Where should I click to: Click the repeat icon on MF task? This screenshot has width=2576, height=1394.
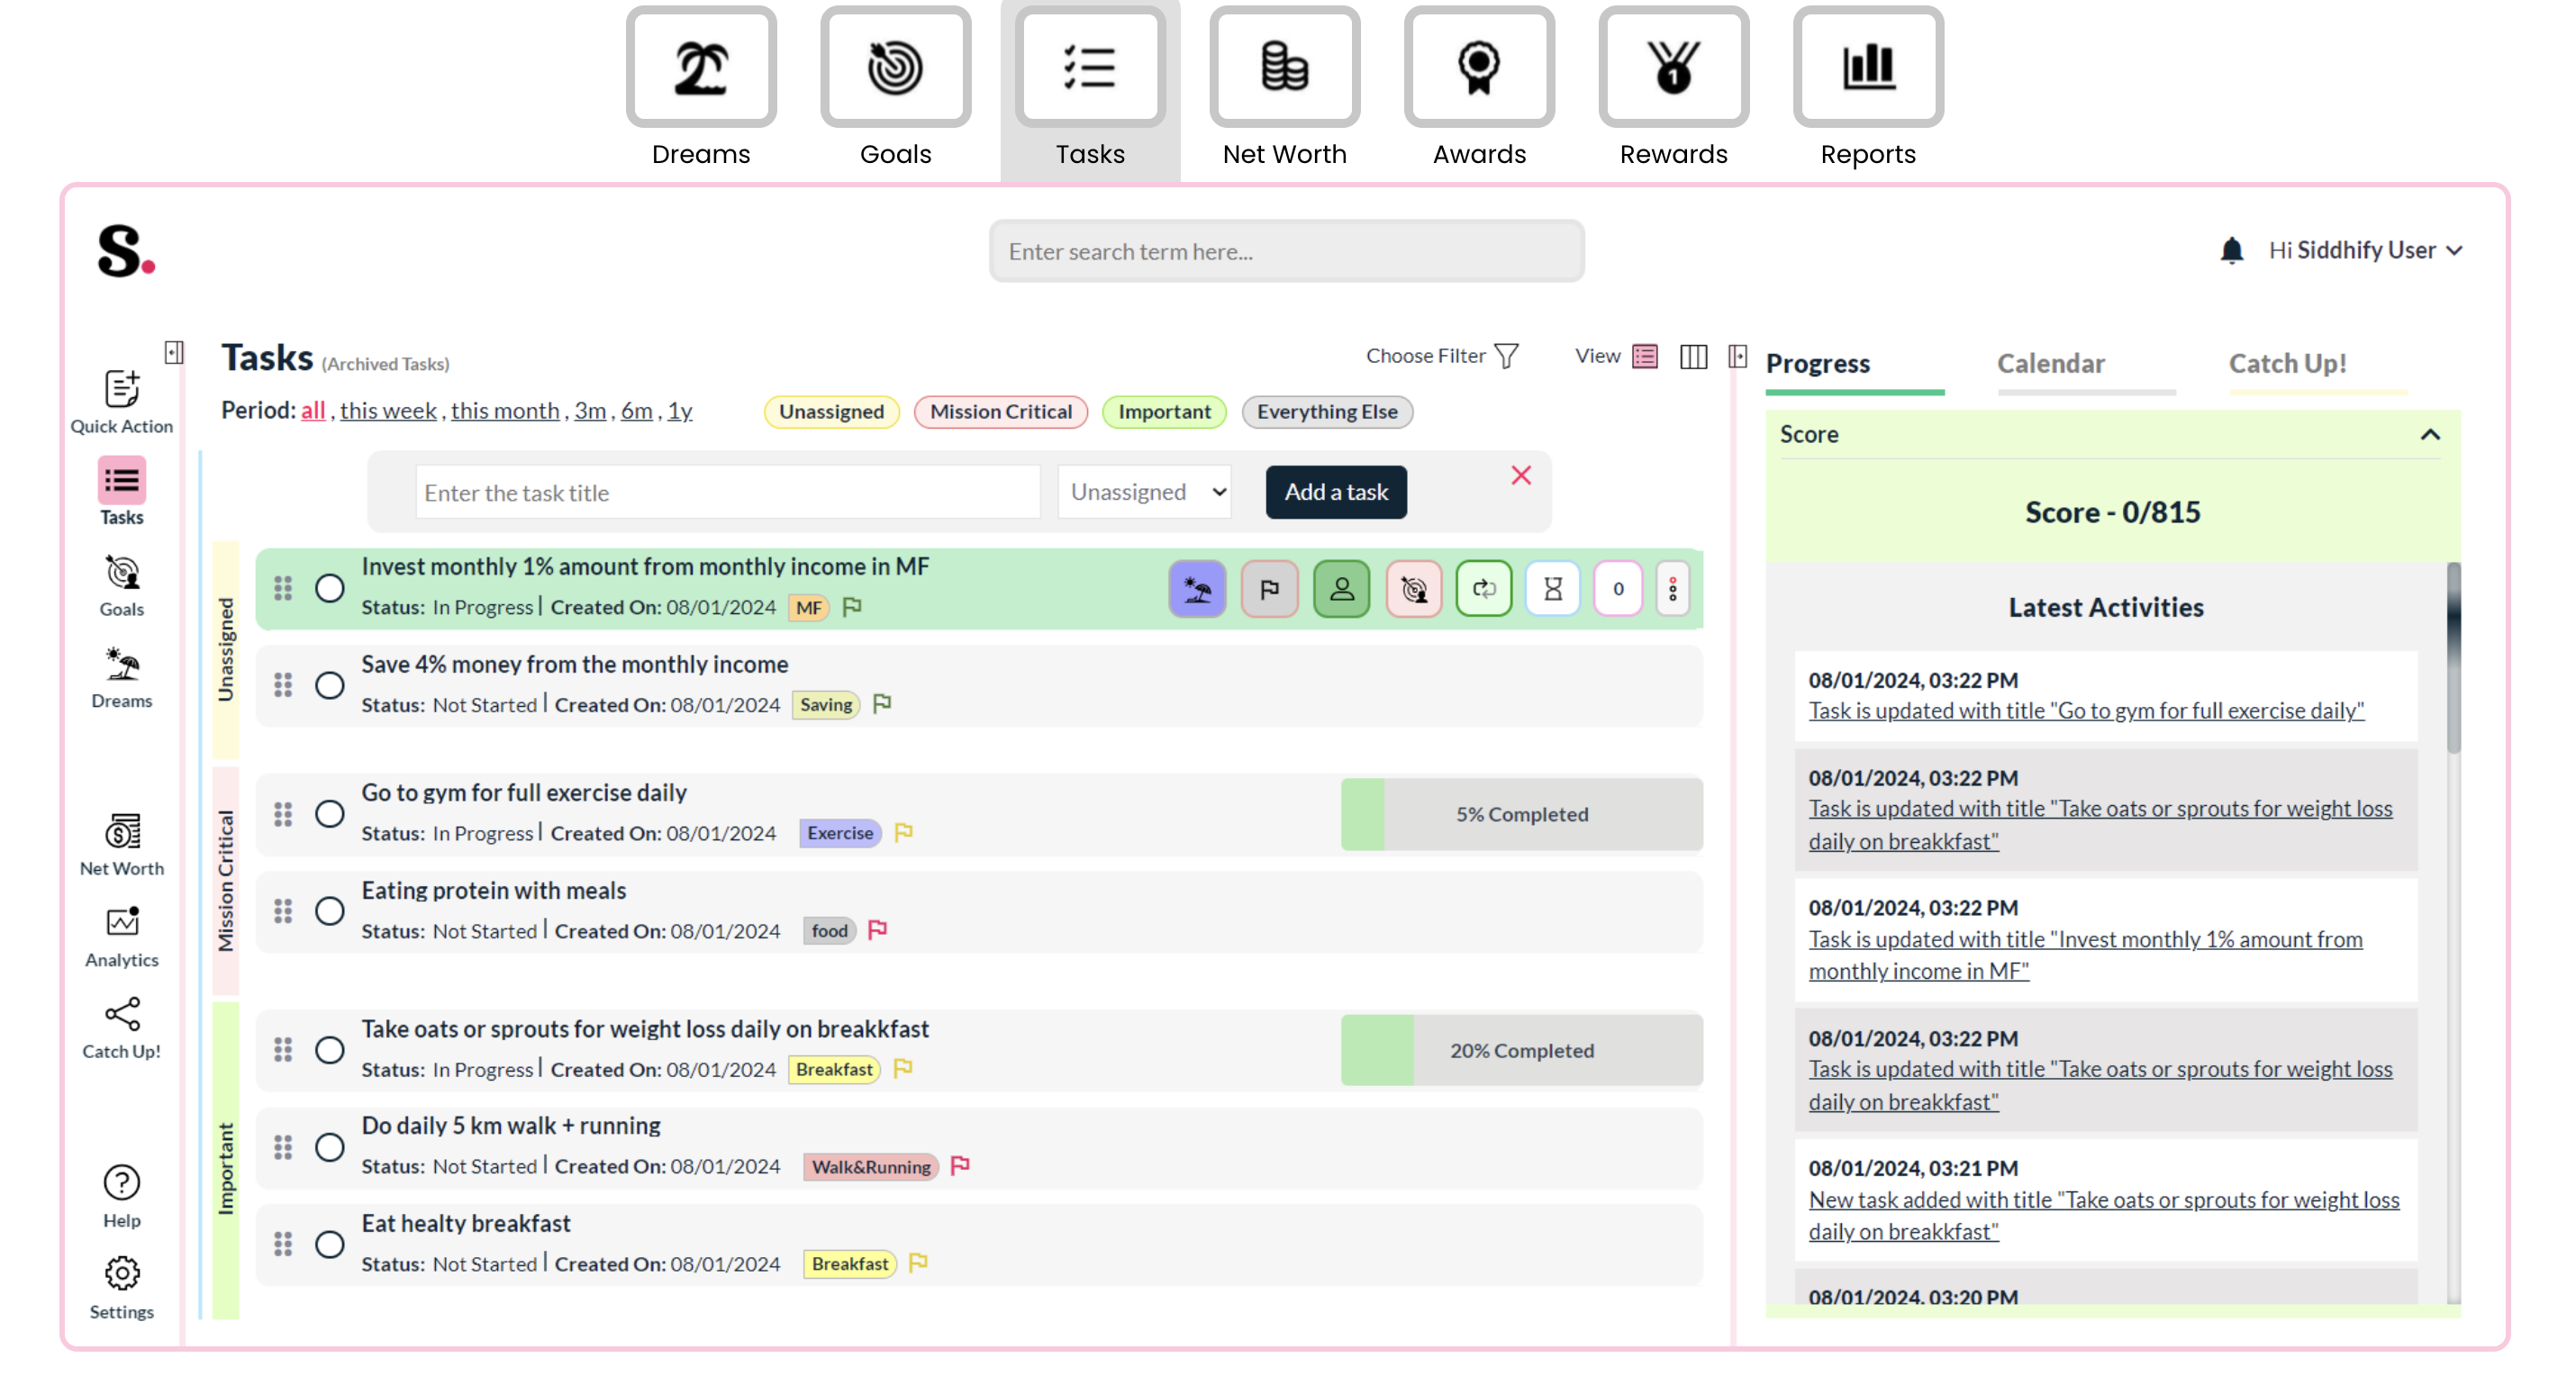click(x=1483, y=589)
